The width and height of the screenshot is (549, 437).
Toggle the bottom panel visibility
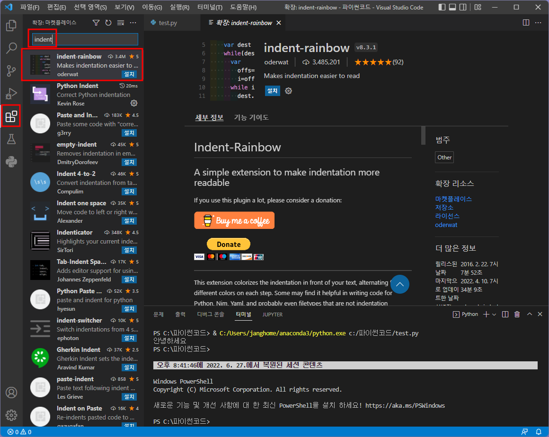click(x=452, y=7)
